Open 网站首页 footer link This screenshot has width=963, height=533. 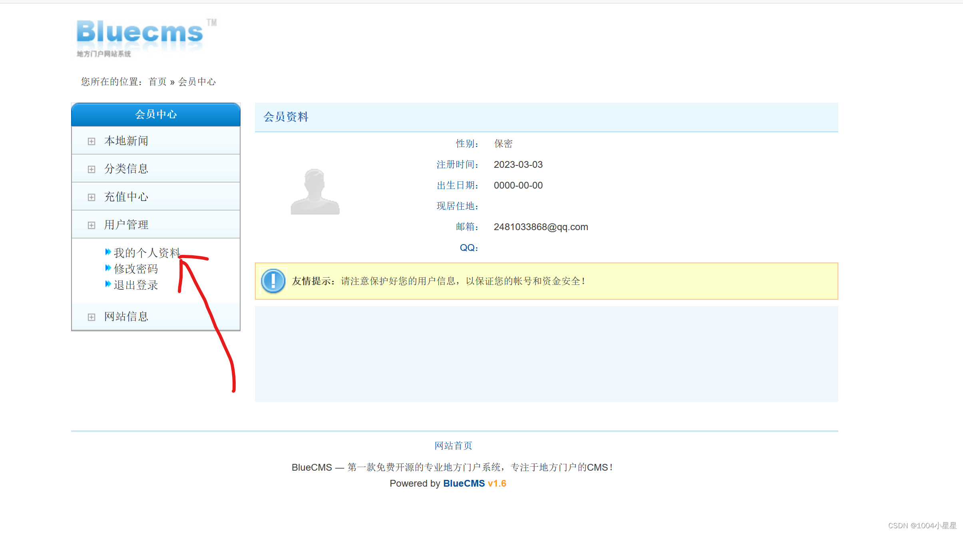tap(454, 445)
